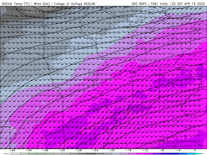Screen dimensions: 207x155
Task: Select the 5880 height contour label
Action: click(x=161, y=141)
